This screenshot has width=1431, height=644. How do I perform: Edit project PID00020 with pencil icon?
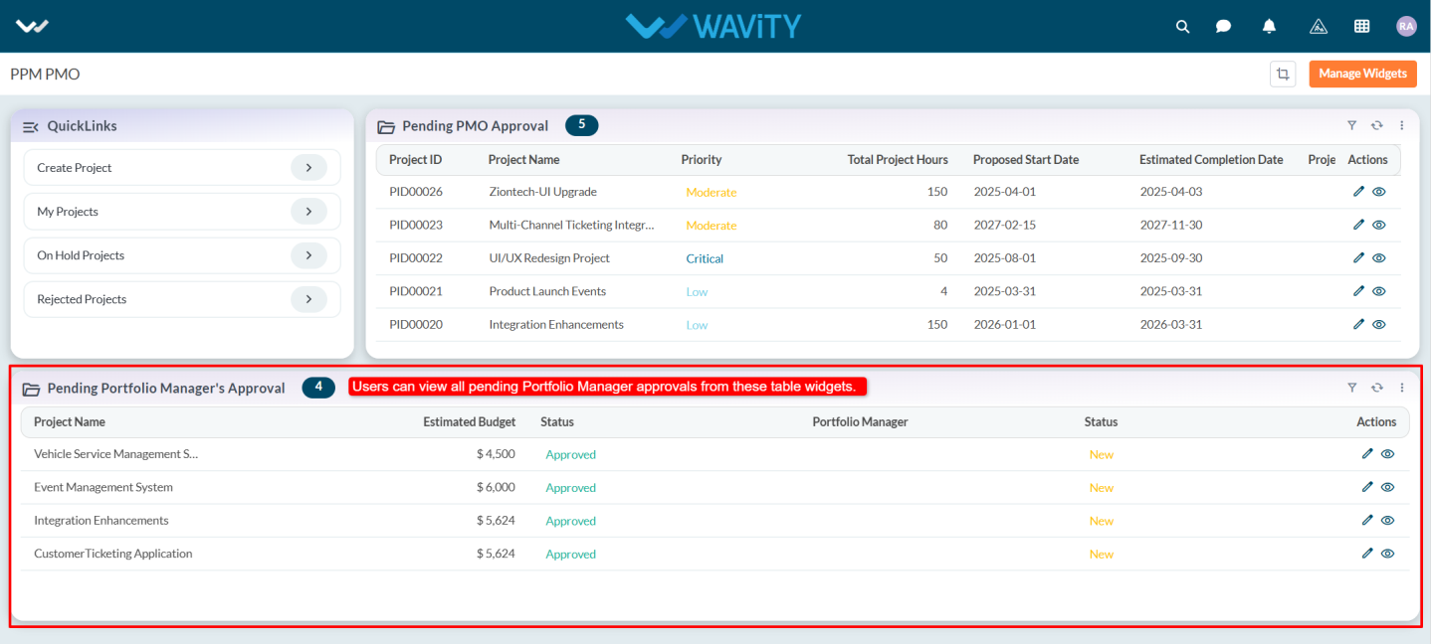[x=1358, y=324]
